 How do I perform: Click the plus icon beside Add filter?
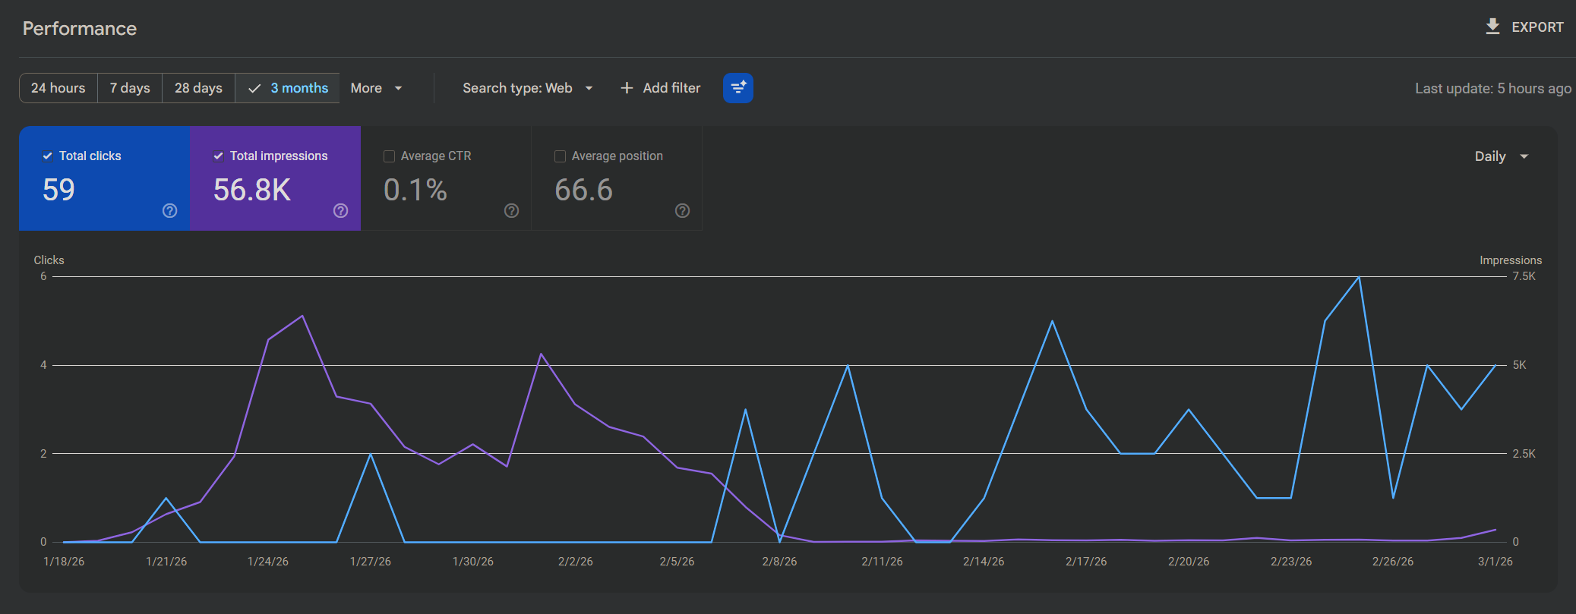point(627,88)
